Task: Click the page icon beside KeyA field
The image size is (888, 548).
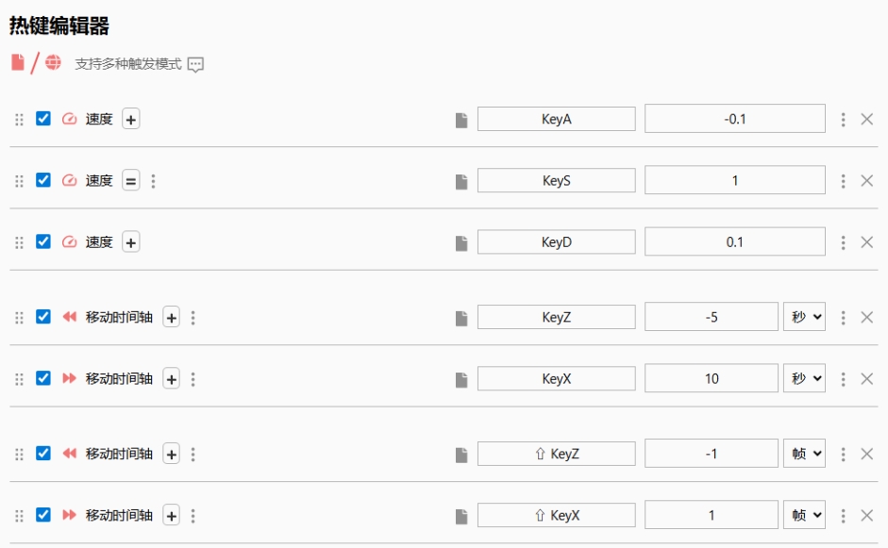Action: click(x=461, y=120)
